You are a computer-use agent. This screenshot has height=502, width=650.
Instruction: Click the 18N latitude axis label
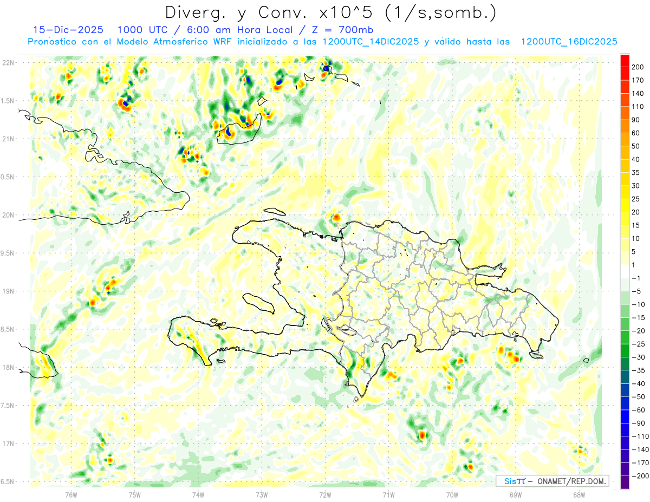[x=8, y=368]
